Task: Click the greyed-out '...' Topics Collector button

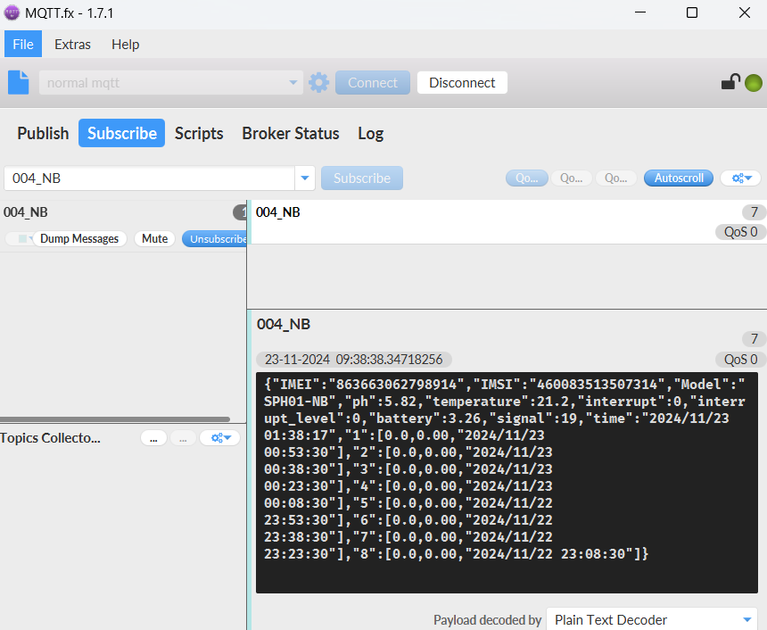Action: (x=183, y=438)
